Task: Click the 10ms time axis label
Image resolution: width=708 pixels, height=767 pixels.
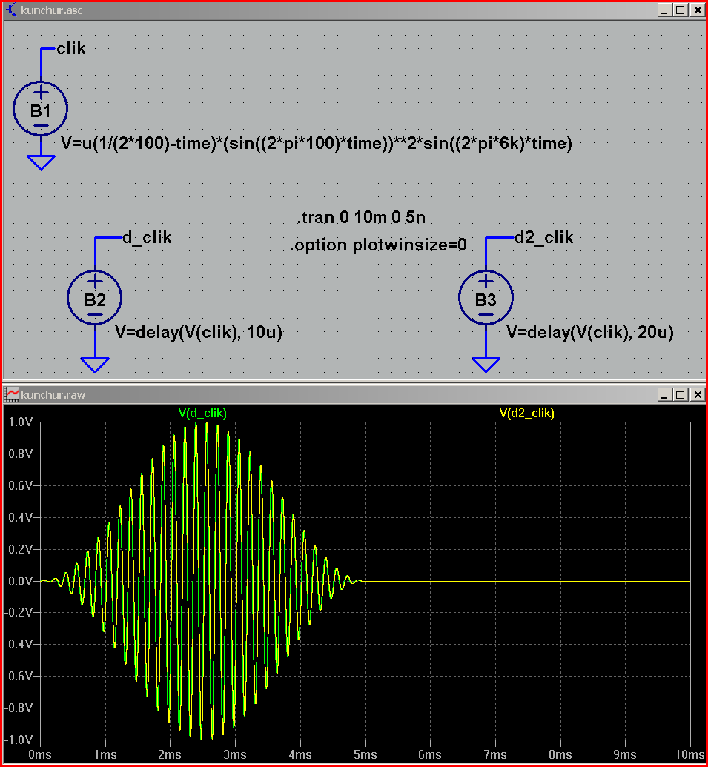Action: coord(690,754)
